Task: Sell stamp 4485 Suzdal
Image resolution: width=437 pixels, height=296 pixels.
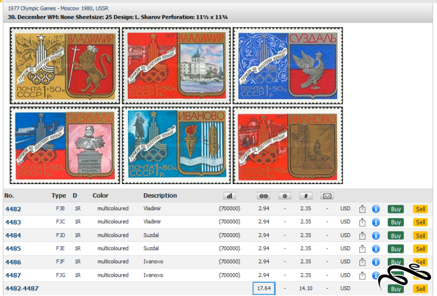Action: coord(420,249)
